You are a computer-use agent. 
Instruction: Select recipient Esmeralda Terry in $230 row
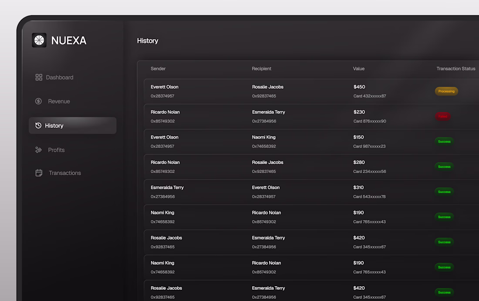(x=269, y=112)
